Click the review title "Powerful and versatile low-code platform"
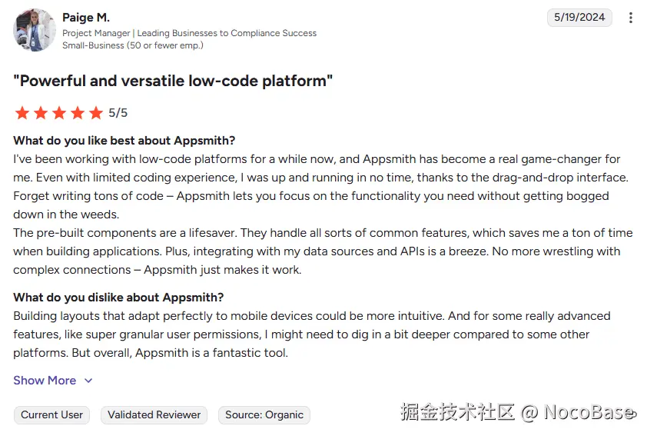The height and width of the screenshot is (436, 647). click(173, 81)
